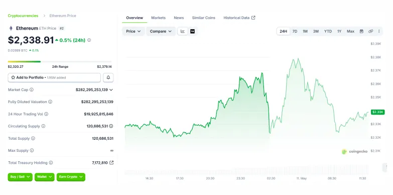Click the $2.33K current price tag
The image size is (393, 195).
coord(378,112)
